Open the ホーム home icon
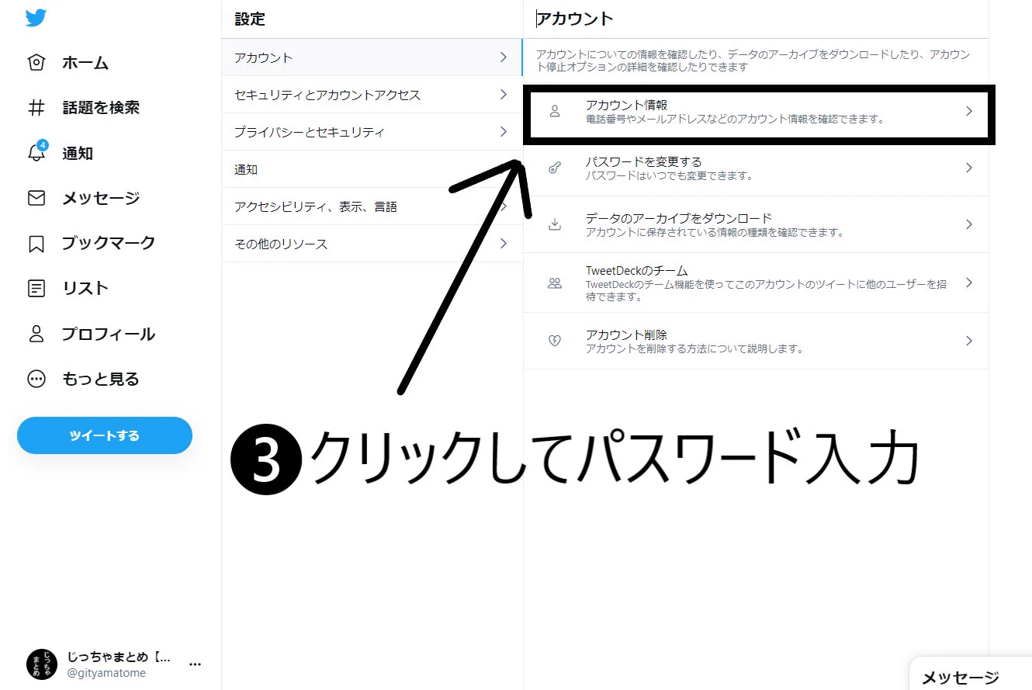This screenshot has width=1032, height=690. pos(36,63)
